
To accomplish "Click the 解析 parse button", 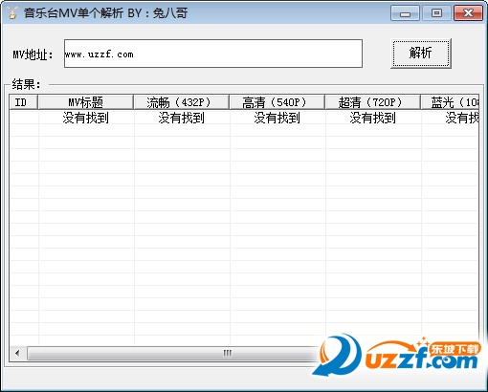I will coord(421,54).
